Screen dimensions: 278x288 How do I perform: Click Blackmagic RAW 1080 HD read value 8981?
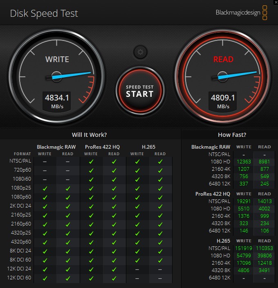point(265,162)
